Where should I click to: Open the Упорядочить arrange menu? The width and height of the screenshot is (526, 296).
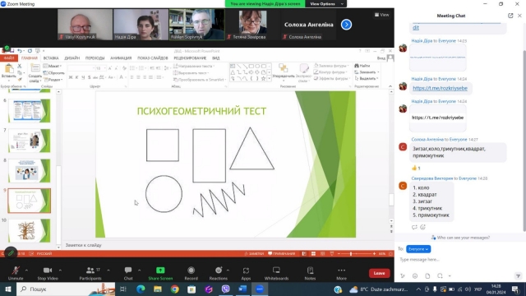point(283,72)
